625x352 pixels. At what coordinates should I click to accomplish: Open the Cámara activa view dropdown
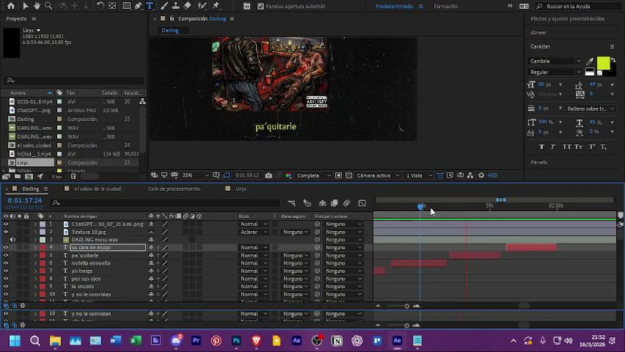pos(378,175)
